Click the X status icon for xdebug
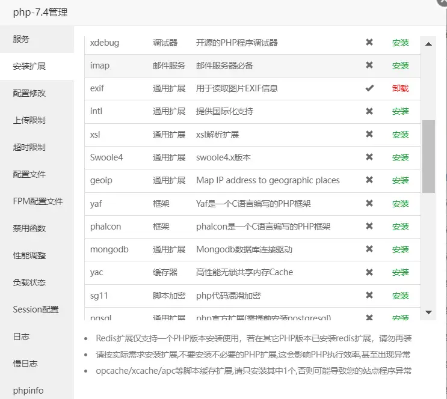The width and height of the screenshot is (447, 399). click(x=369, y=42)
